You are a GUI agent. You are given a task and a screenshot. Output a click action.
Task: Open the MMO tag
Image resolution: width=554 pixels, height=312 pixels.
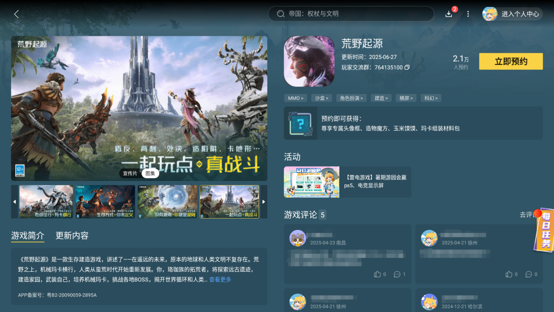tap(296, 98)
